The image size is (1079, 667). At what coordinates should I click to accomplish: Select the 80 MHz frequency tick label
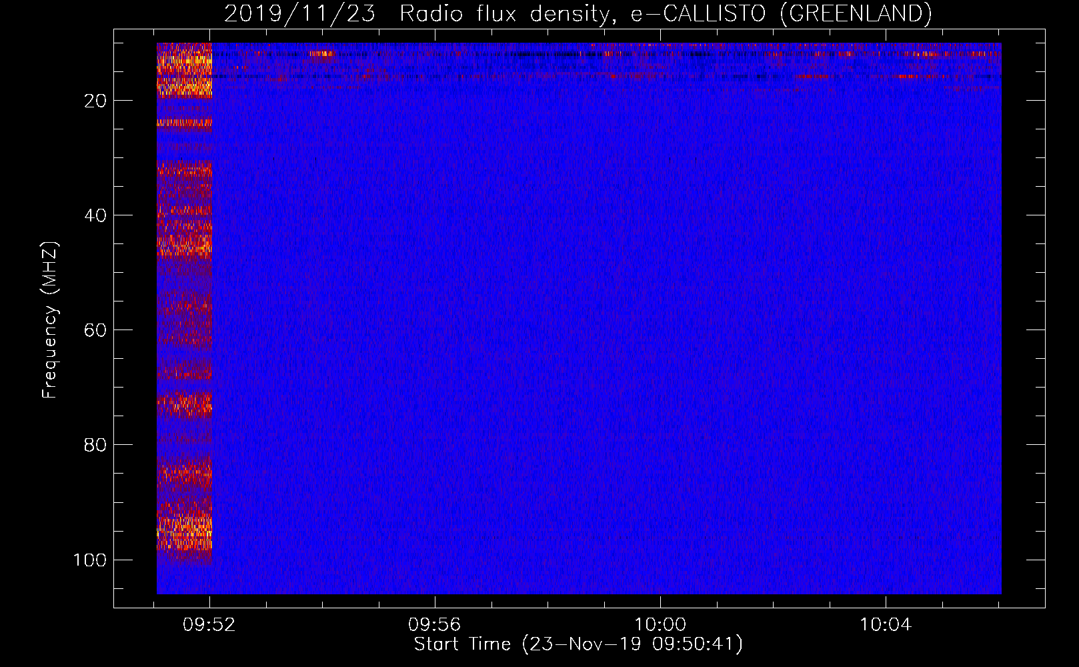pos(95,445)
